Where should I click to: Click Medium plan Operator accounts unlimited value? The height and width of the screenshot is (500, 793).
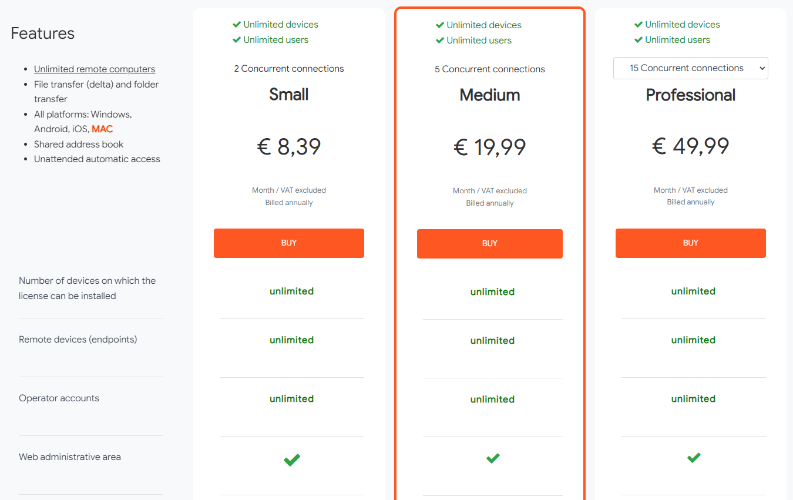tap(492, 400)
